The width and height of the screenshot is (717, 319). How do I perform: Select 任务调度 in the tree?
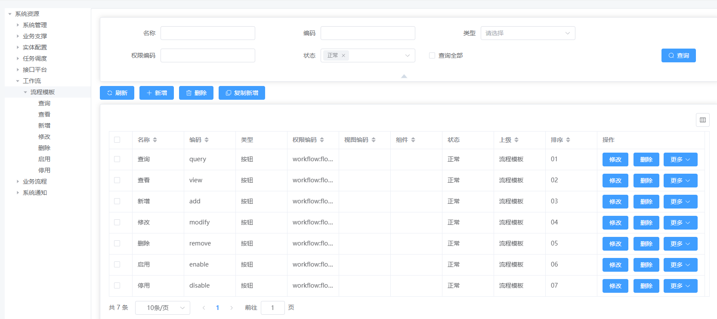[35, 59]
